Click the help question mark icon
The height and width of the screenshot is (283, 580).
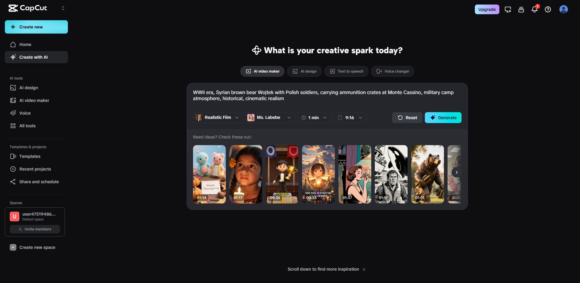[548, 9]
